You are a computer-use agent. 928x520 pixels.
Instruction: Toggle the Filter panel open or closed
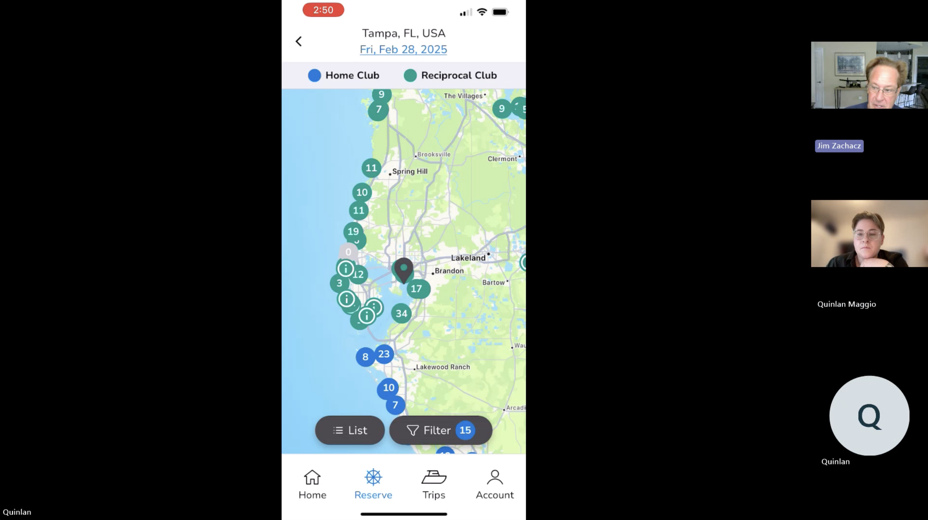pyautogui.click(x=440, y=430)
